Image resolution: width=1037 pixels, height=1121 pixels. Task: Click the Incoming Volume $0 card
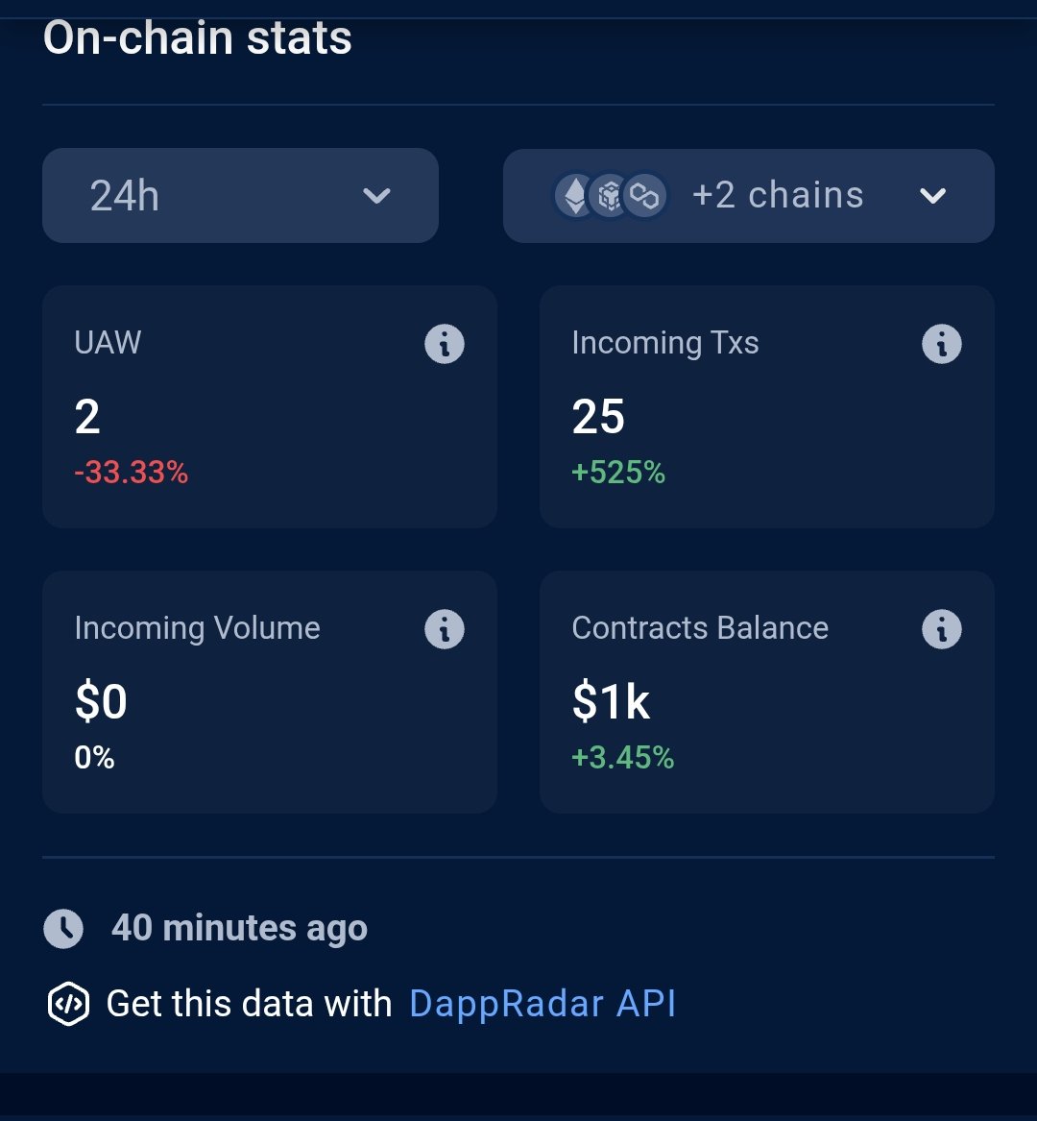[270, 692]
